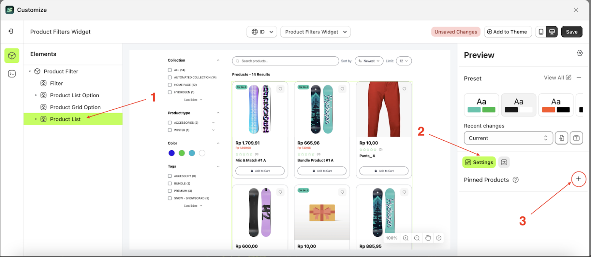Select the Settings tab
The width and height of the screenshot is (592, 258).
(x=479, y=162)
